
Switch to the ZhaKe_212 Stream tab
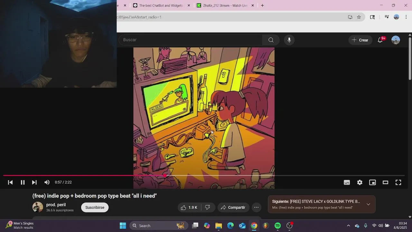(x=222, y=5)
